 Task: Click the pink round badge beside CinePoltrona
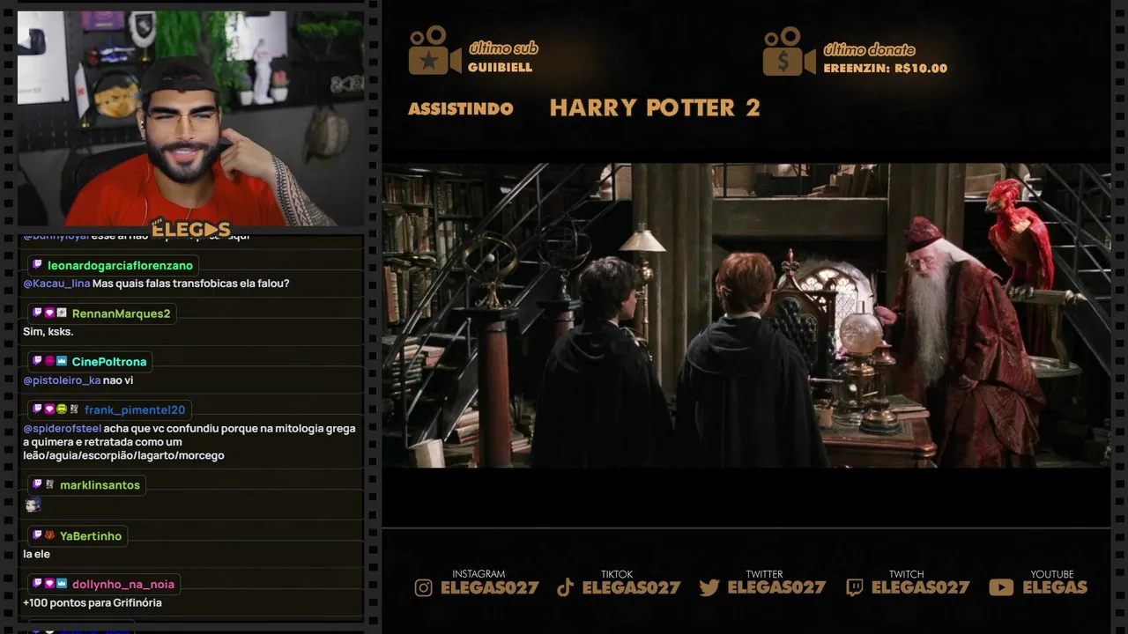(x=49, y=362)
